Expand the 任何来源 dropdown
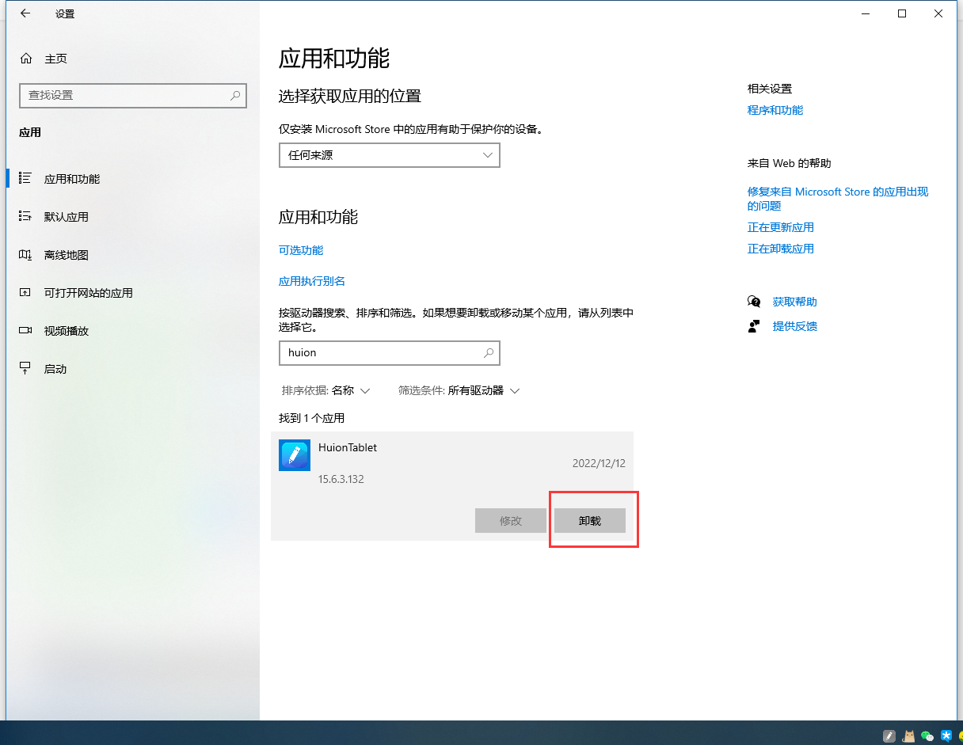The image size is (963, 745). point(390,155)
